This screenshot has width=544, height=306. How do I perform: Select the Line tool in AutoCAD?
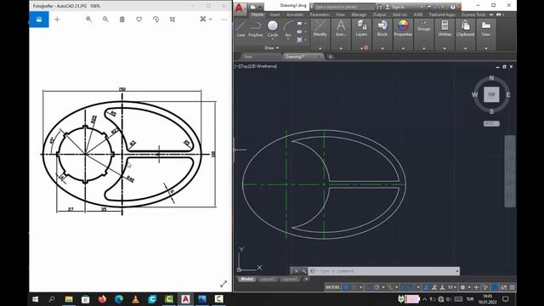tap(241, 28)
